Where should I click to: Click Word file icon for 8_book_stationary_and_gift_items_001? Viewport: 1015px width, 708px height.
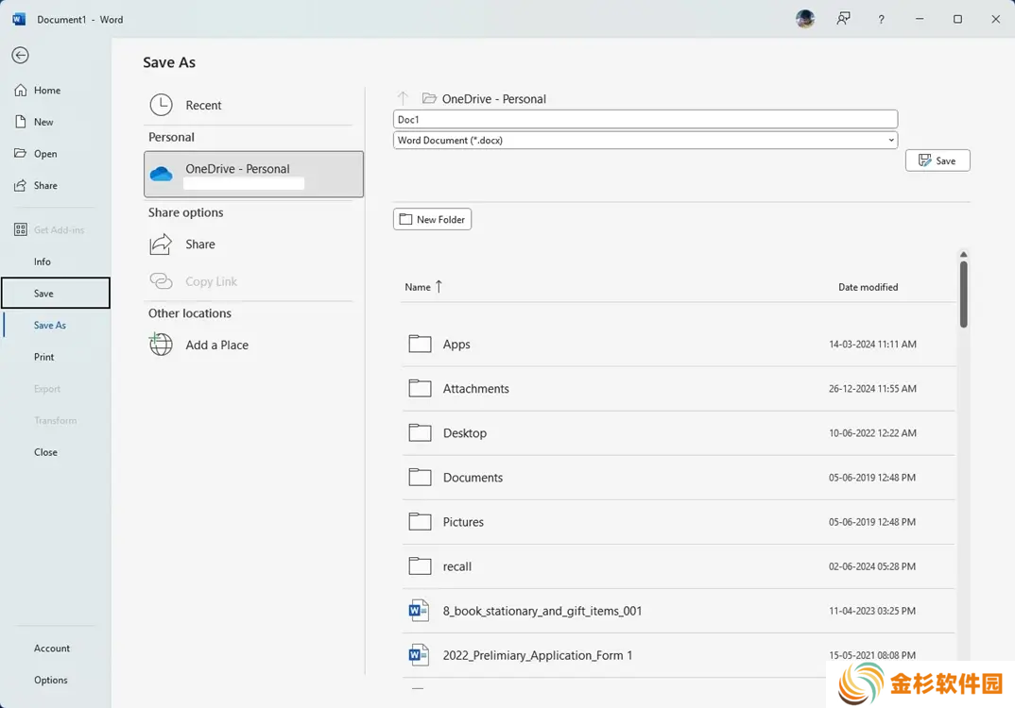tap(419, 611)
